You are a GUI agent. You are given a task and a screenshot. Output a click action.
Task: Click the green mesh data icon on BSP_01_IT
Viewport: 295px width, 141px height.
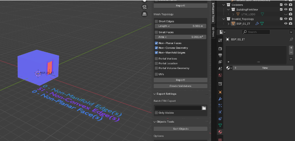pyautogui.click(x=262, y=23)
